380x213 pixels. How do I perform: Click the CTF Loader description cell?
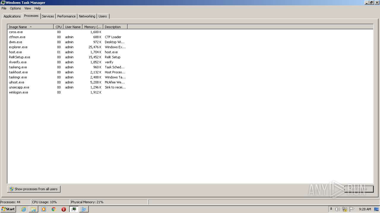[113, 37]
